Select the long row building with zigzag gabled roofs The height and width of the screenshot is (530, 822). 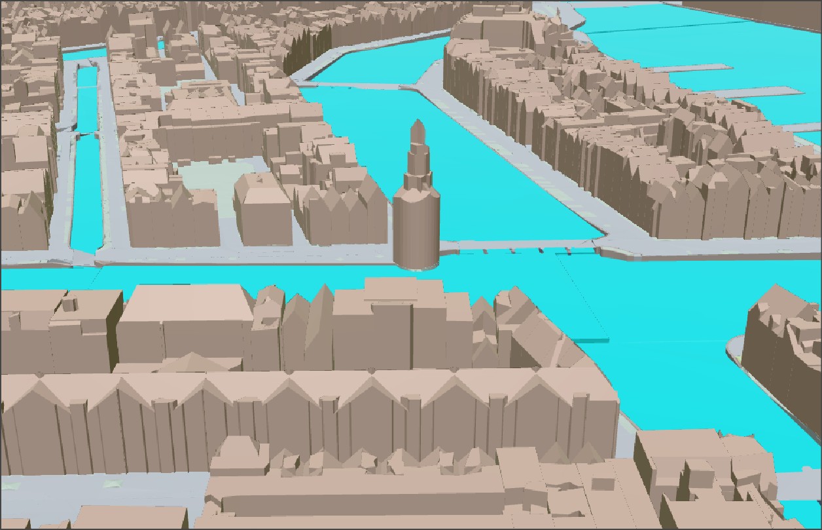(x=310, y=421)
